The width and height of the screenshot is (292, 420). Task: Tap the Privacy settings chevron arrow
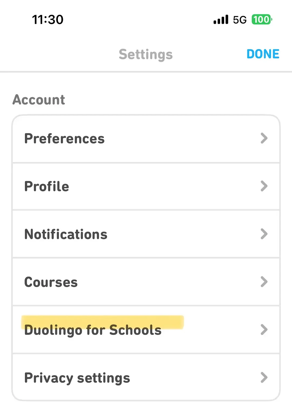(264, 377)
